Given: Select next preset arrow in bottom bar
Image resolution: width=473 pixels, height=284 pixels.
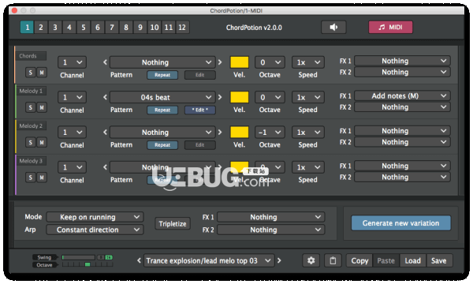Looking at the screenshot, I should coord(279,260).
